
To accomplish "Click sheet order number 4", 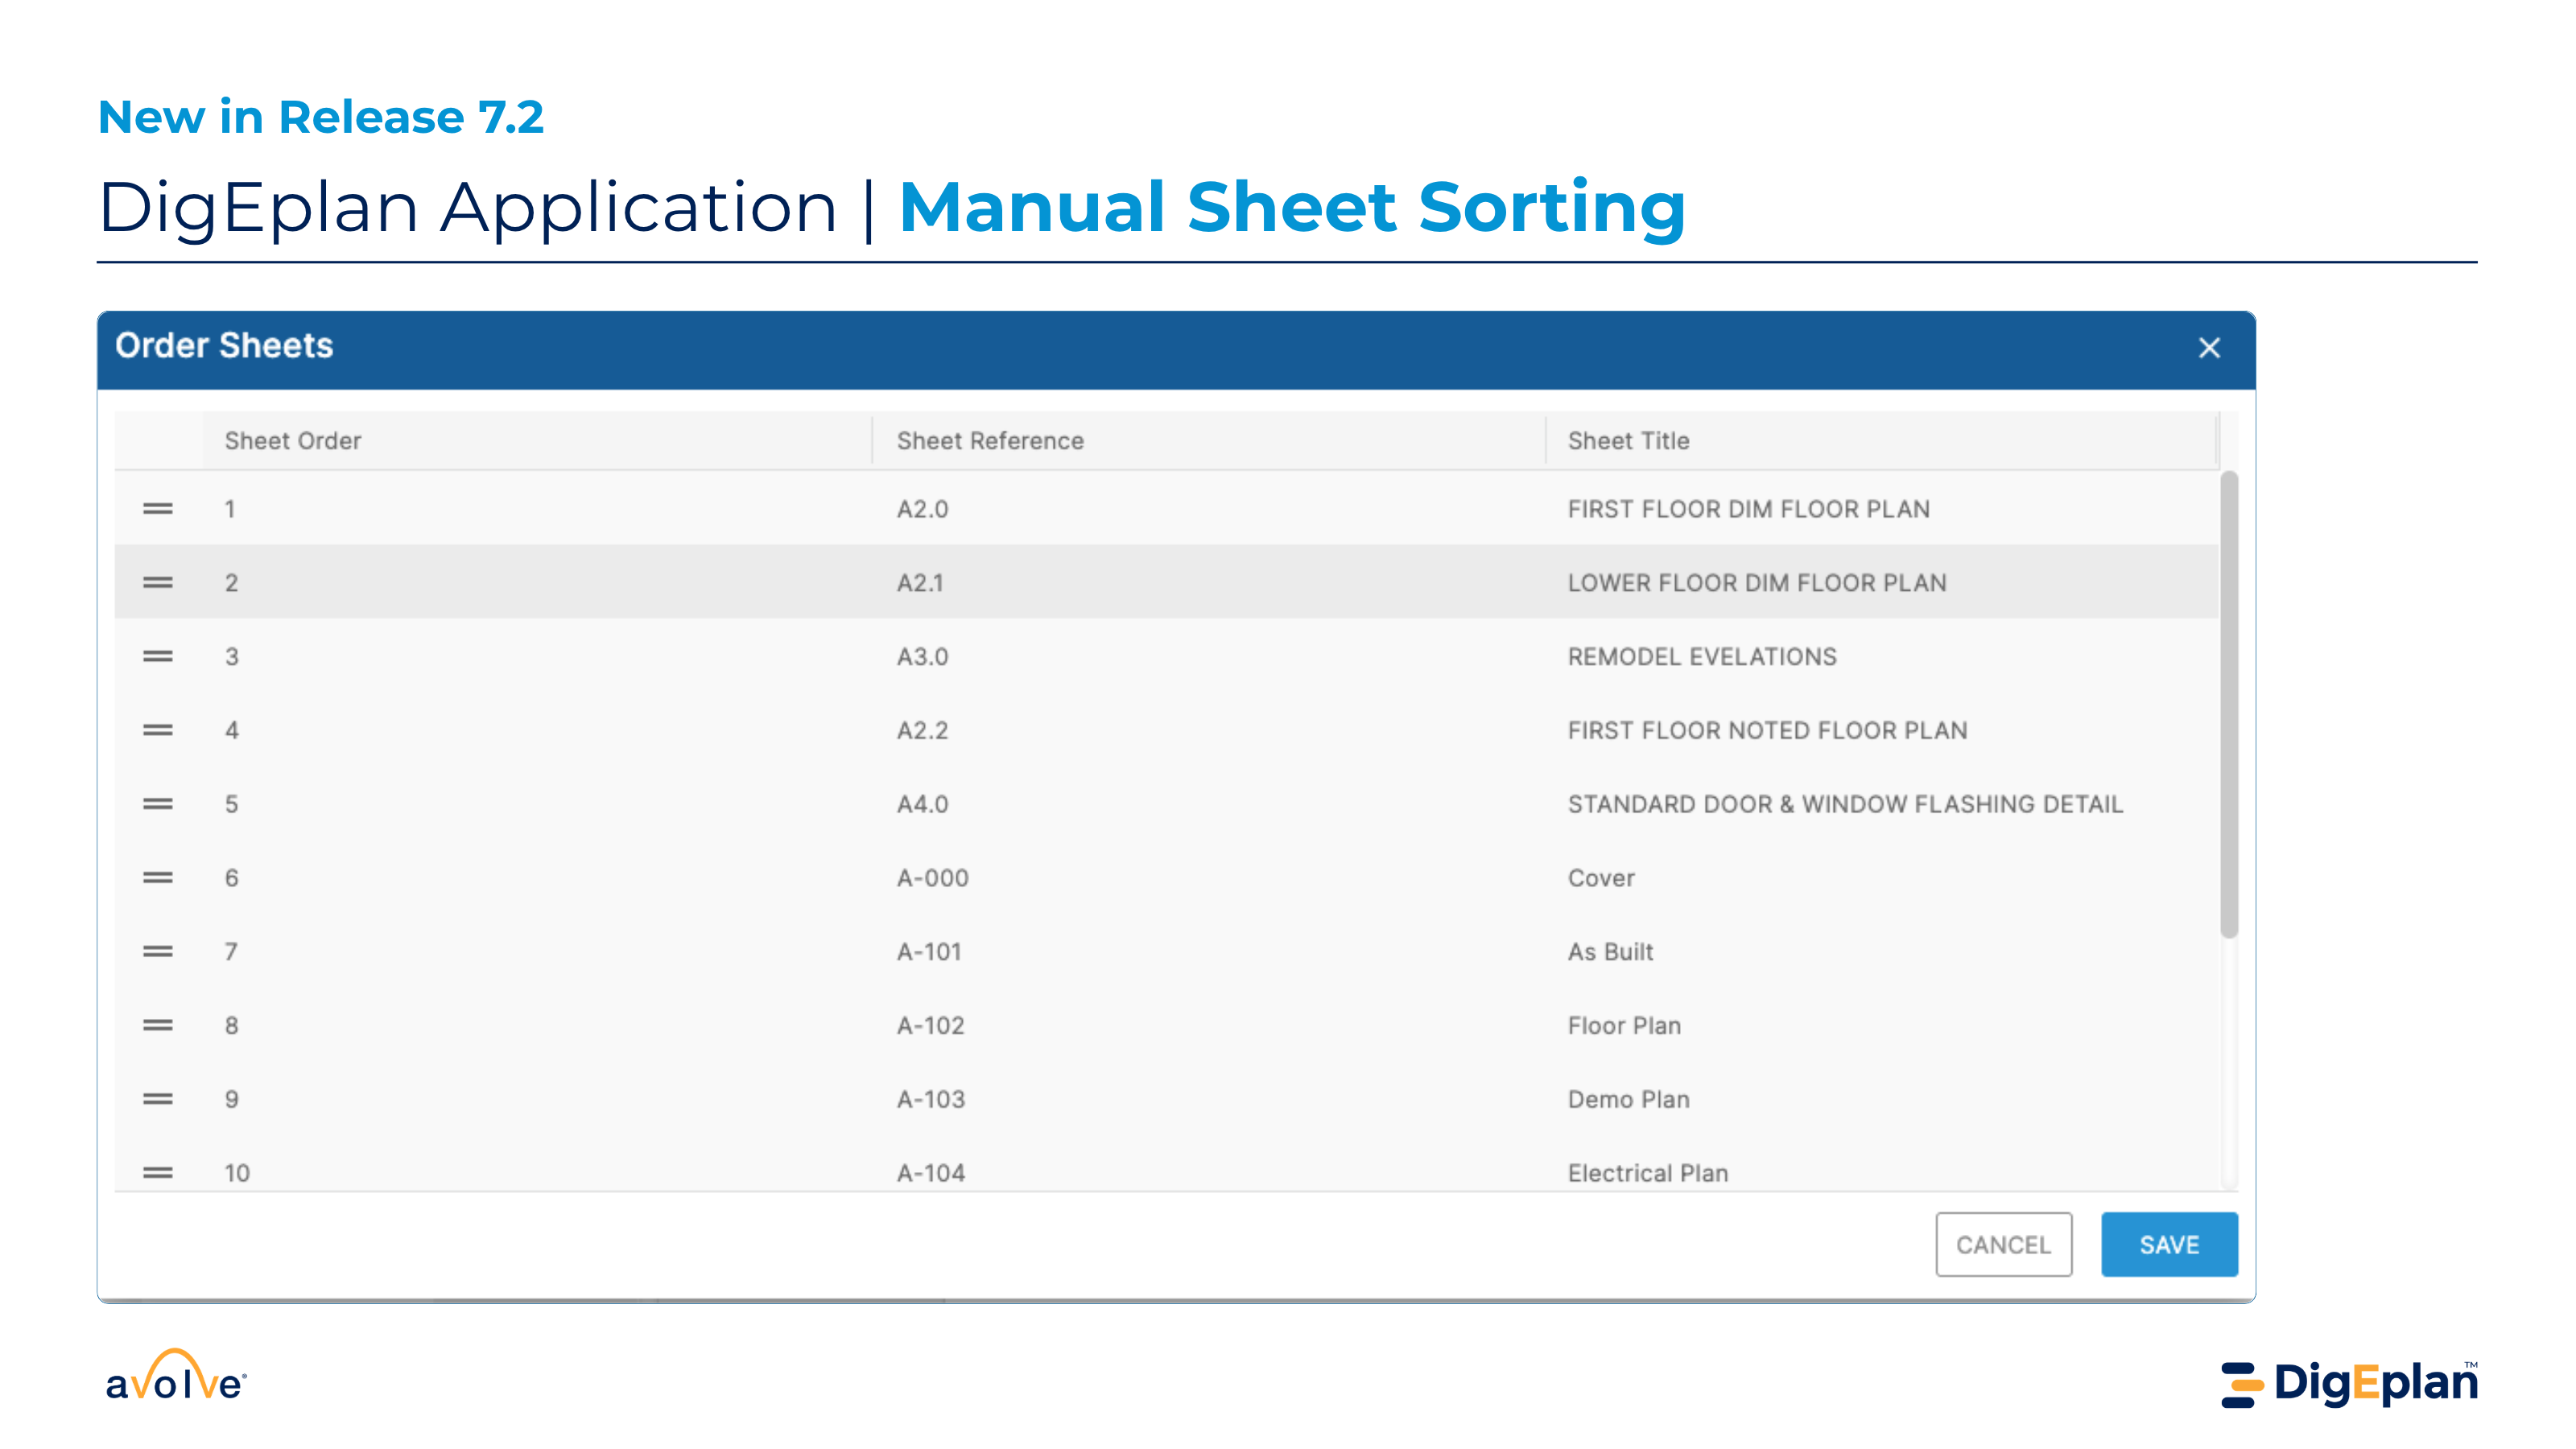I will pos(231,731).
